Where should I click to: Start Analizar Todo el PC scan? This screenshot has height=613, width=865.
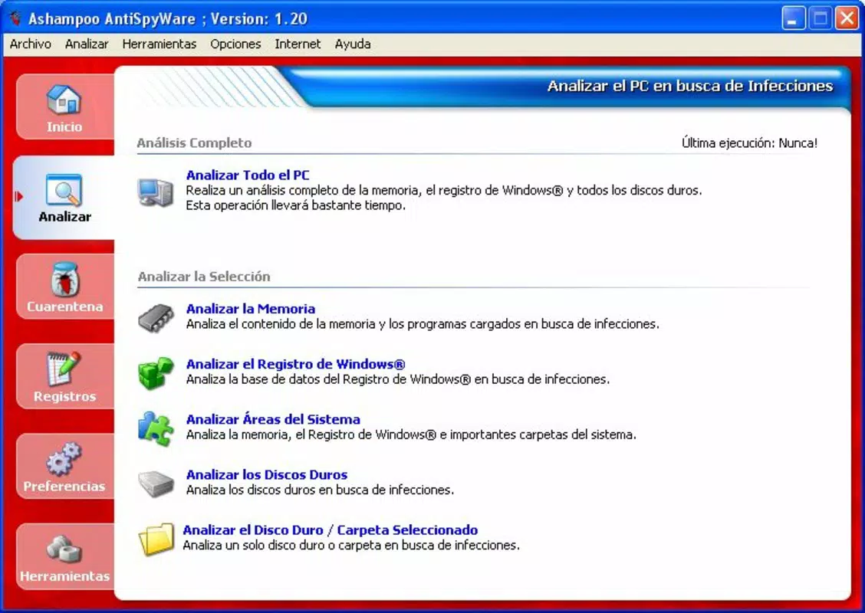(x=248, y=175)
